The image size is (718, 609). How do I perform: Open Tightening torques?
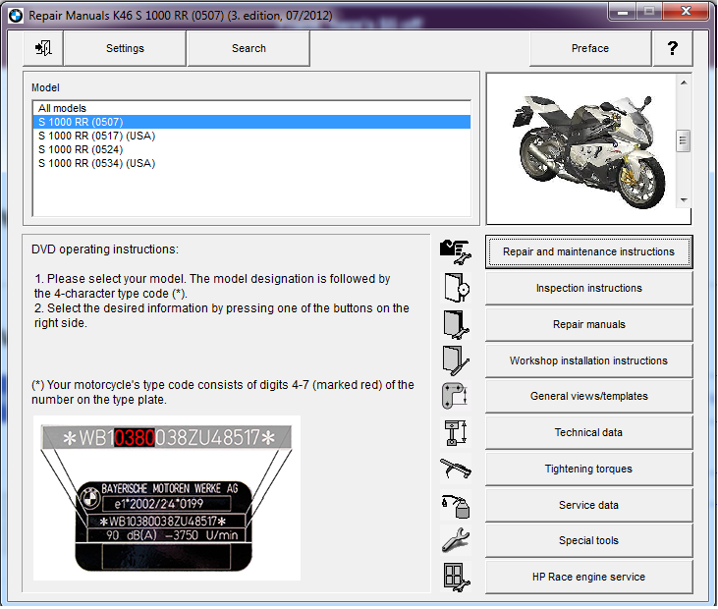pos(589,469)
